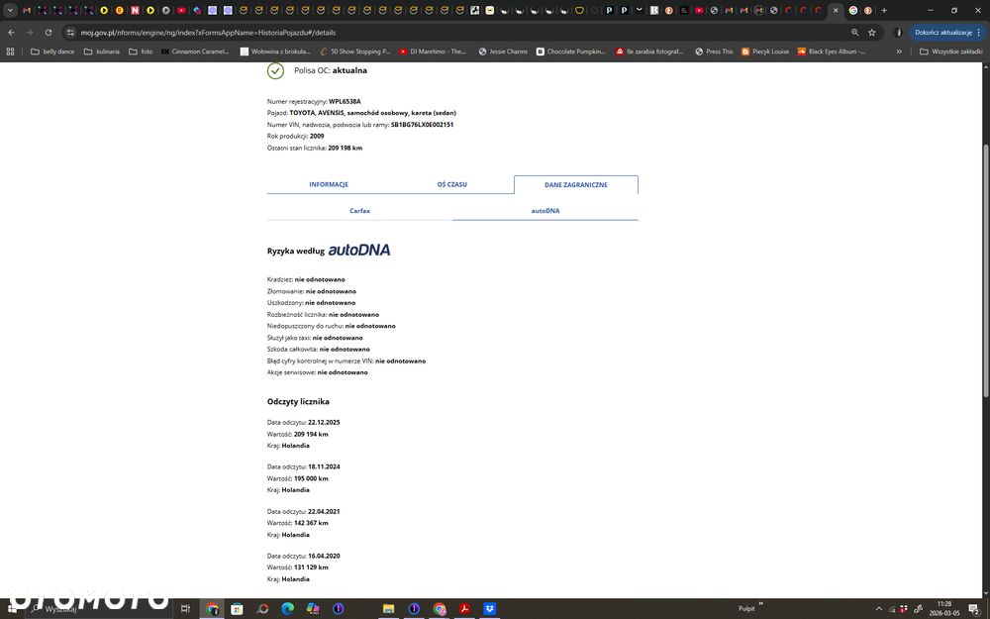The image size is (990, 619).
Task: Open Jessie Charms bookmark
Action: (x=503, y=52)
